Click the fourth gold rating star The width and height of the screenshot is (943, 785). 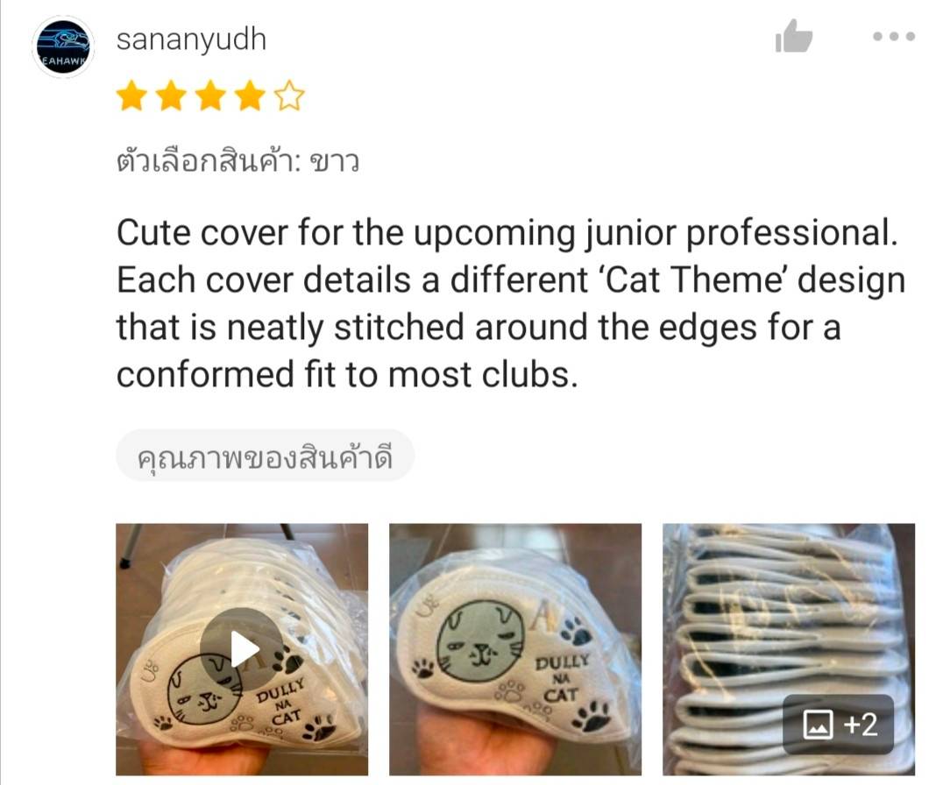pyautogui.click(x=250, y=96)
